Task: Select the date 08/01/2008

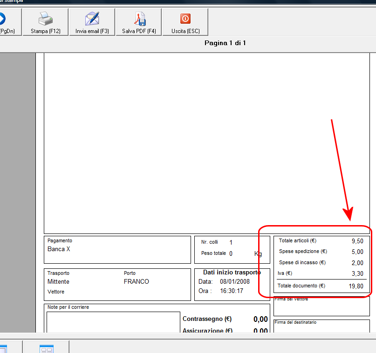Action: point(235,282)
